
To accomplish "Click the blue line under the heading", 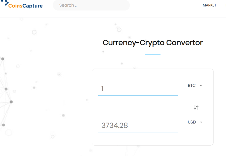I will tap(153, 55).
